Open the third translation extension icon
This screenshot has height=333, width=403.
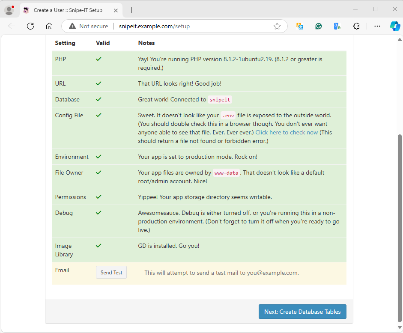[x=337, y=26]
